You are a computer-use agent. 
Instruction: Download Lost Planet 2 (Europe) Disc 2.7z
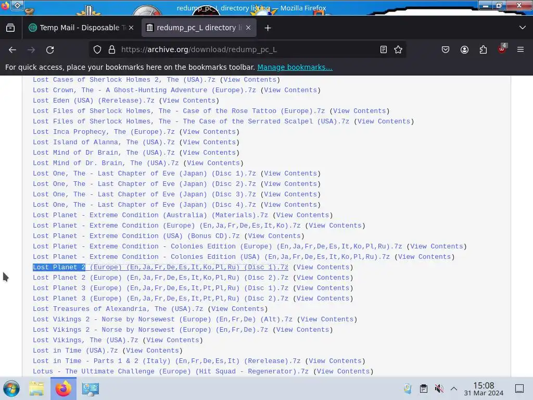coord(160,278)
